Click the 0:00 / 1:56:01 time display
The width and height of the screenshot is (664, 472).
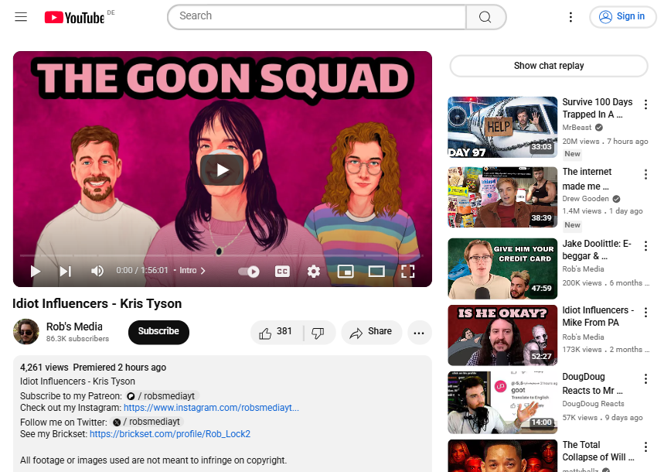[142, 271]
